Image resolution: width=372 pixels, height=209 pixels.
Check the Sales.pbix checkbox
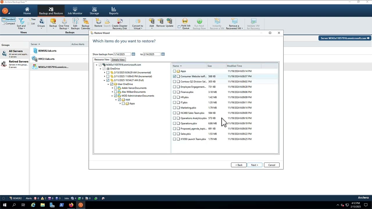174,134
